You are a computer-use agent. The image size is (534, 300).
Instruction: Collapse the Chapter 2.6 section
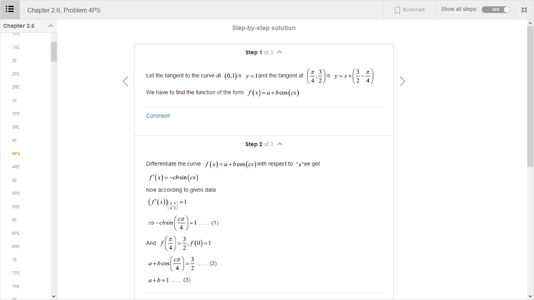(x=51, y=26)
